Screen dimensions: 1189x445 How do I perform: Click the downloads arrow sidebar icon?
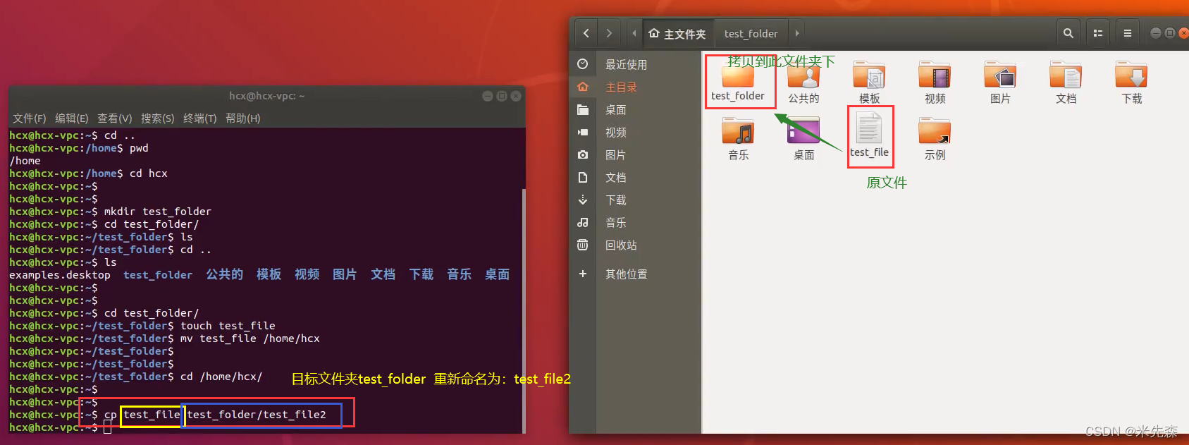coord(583,200)
